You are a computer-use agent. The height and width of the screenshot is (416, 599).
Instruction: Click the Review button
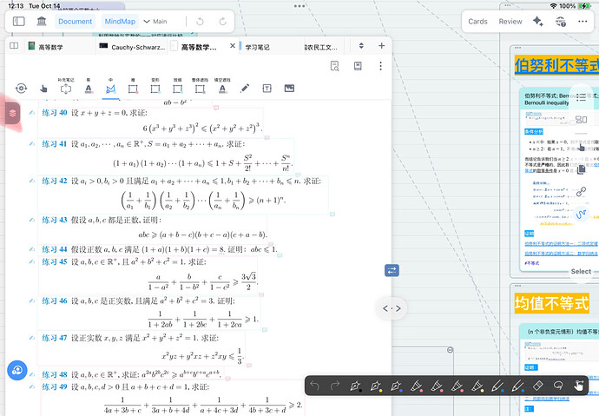point(510,21)
